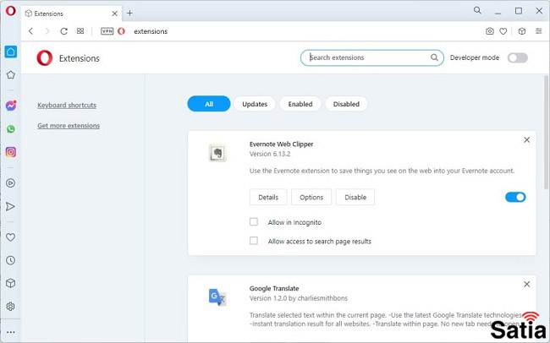Open the Speed Dial grid icon
Viewport: 550px width, 343px height.
tap(80, 31)
